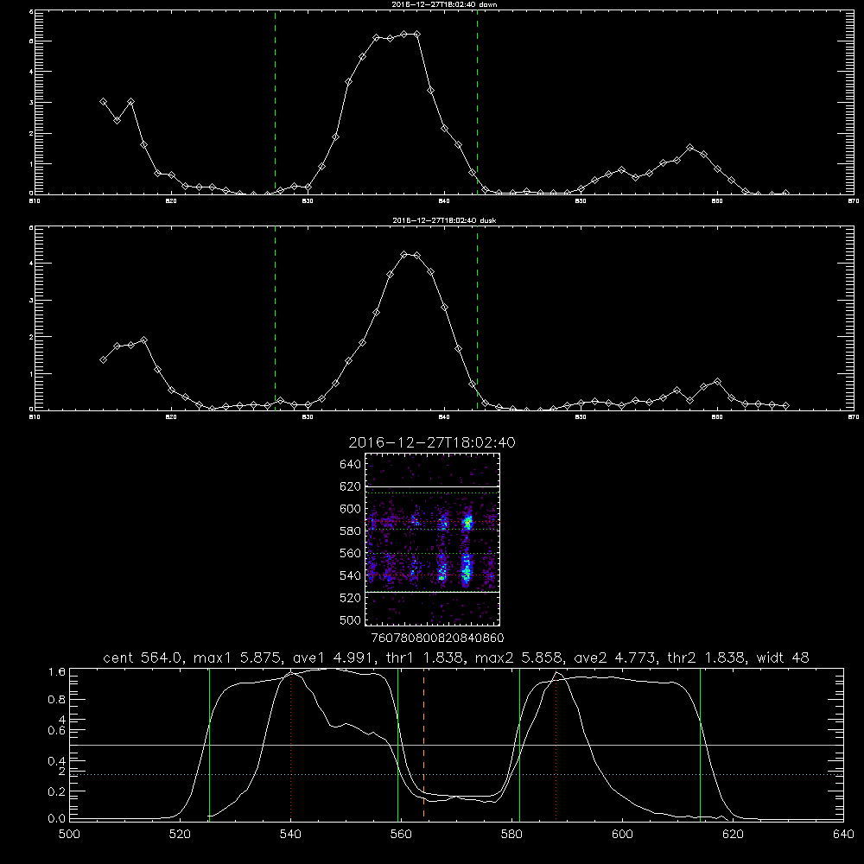The height and width of the screenshot is (864, 864).
Task: Click the brightest upper emission blob in spectral image
Action: pyautogui.click(x=468, y=521)
